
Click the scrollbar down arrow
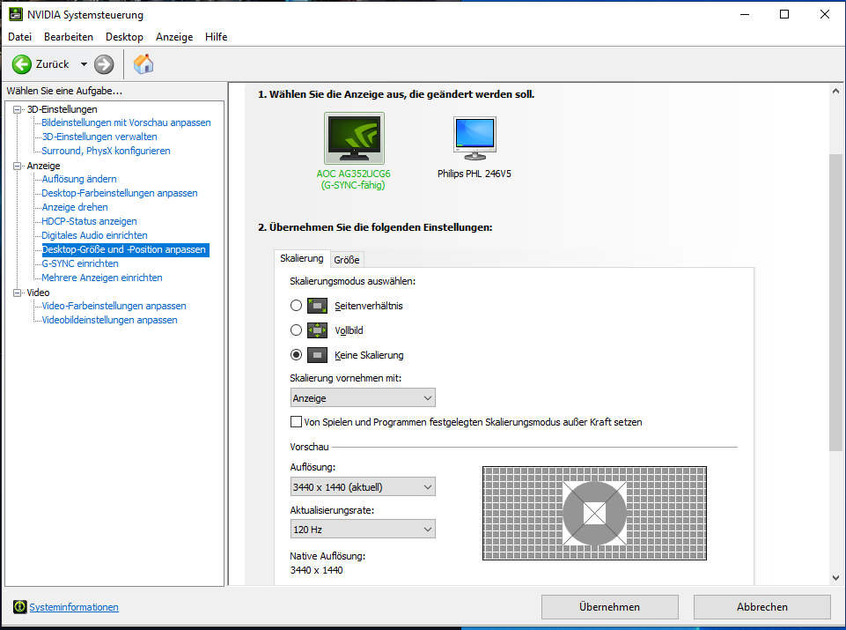(x=835, y=577)
